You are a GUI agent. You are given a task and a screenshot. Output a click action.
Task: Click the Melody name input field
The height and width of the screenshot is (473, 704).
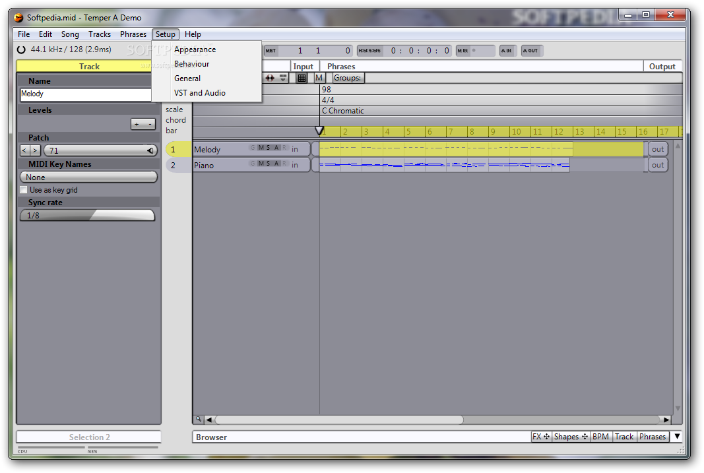pos(85,94)
